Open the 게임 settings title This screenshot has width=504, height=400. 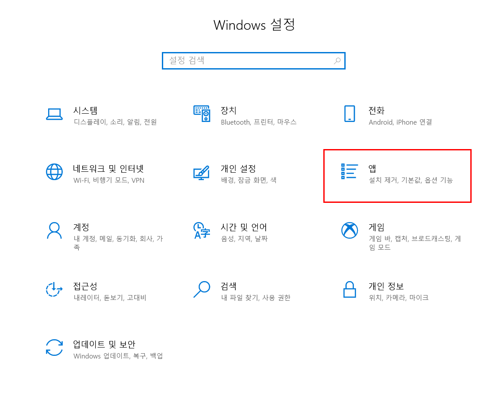[x=376, y=227]
